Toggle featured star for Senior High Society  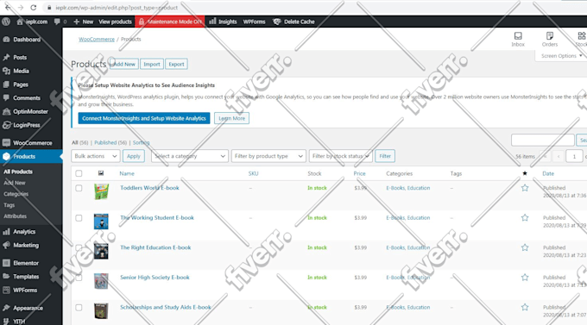click(x=525, y=278)
